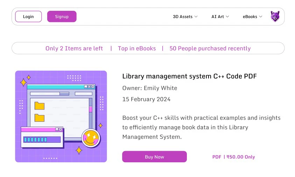295x177 pixels.
Task: Expand the 3D Assets dropdown
Action: tap(185, 16)
